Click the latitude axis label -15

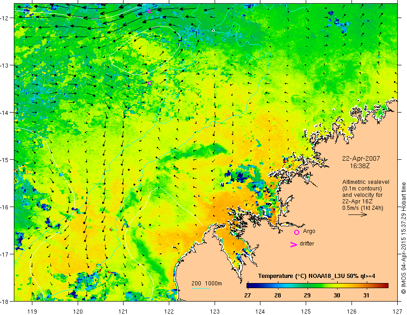click(x=5, y=159)
